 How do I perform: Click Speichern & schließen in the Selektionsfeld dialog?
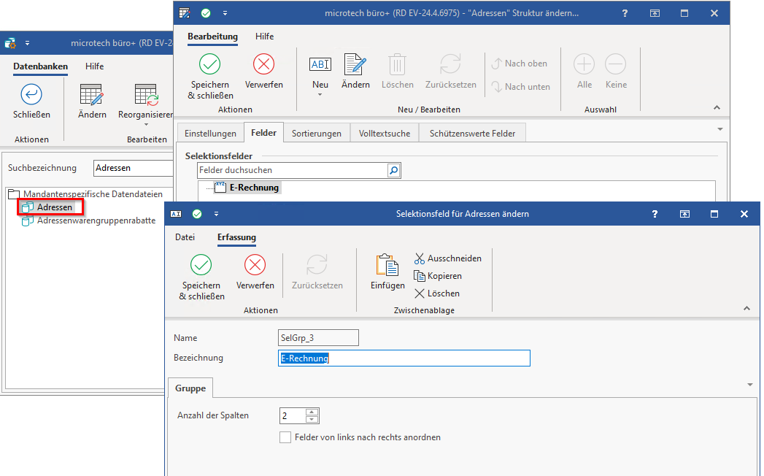pos(201,265)
